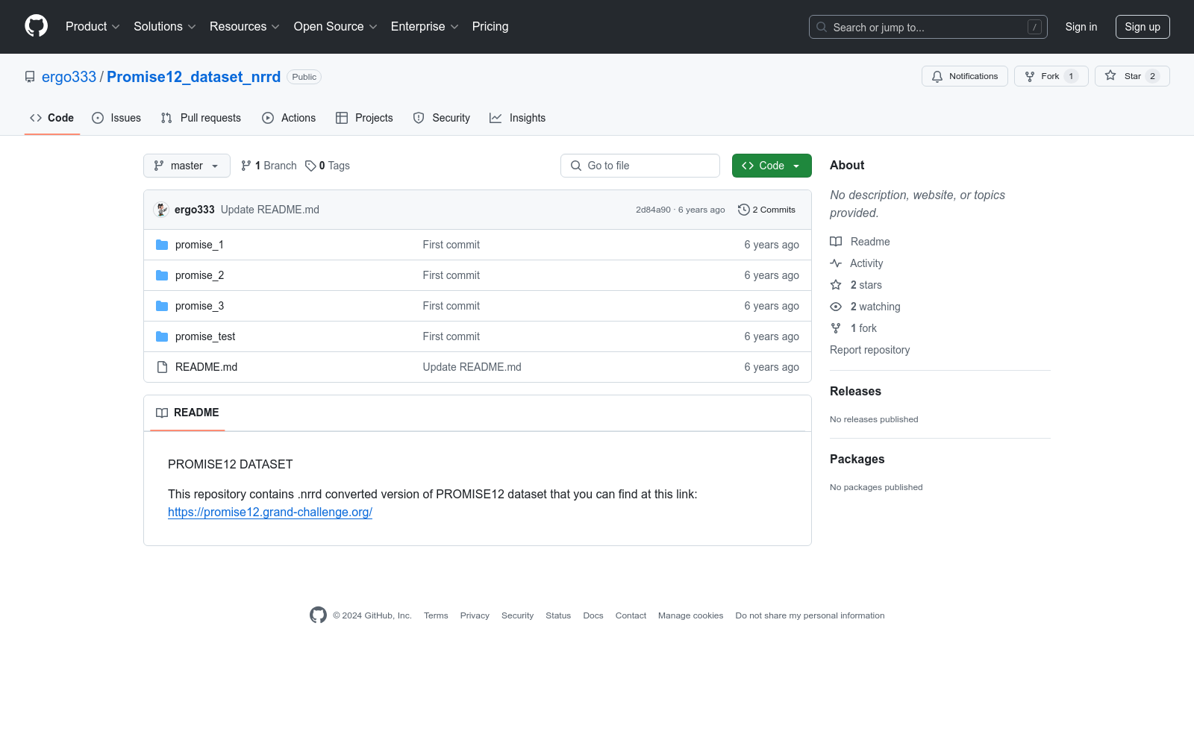Open the Solutions menu in header
The image size is (1194, 746).
point(164,26)
